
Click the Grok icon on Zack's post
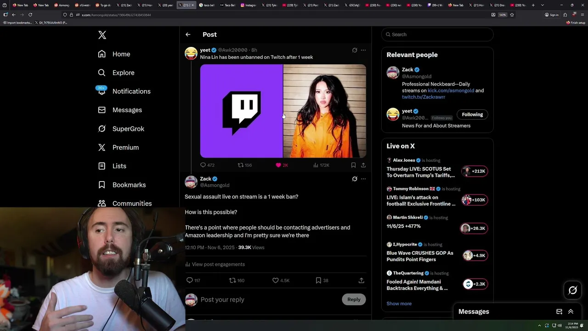pos(355,179)
